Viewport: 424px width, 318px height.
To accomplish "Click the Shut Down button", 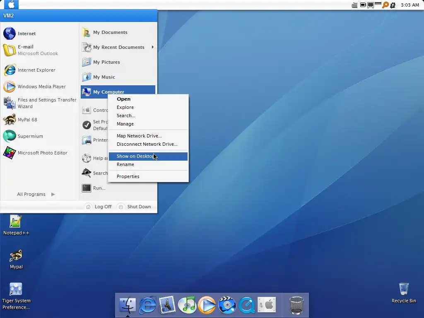I will click(x=135, y=207).
